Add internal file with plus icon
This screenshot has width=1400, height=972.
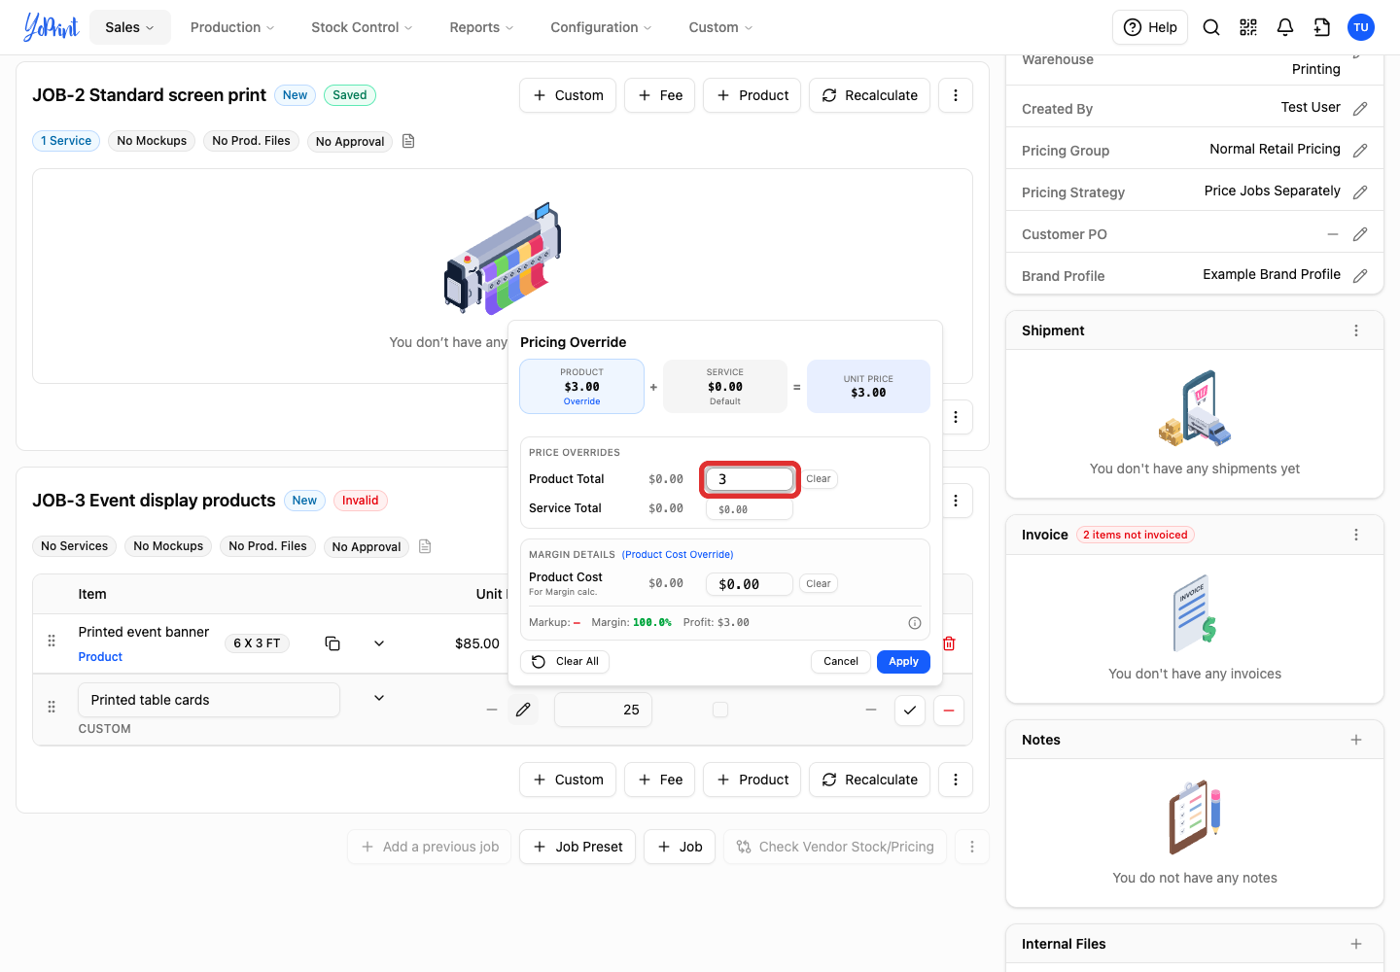[1356, 944]
